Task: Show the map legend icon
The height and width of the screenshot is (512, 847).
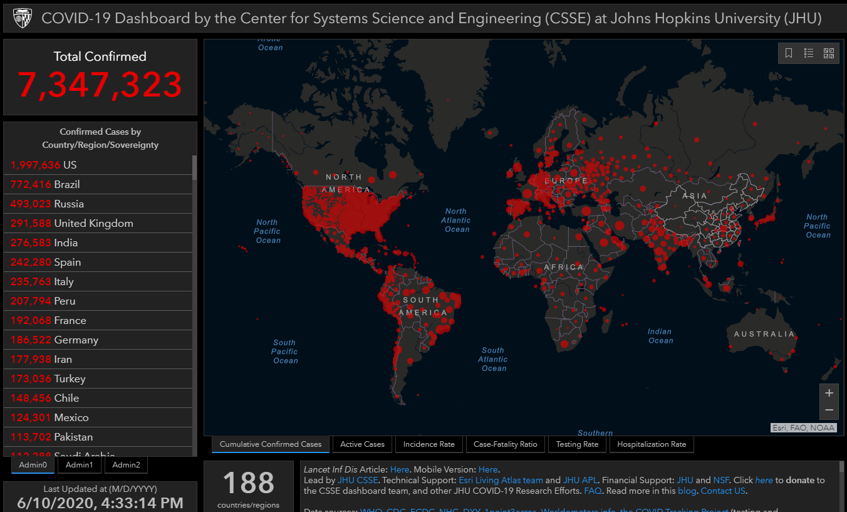Action: pos(809,53)
